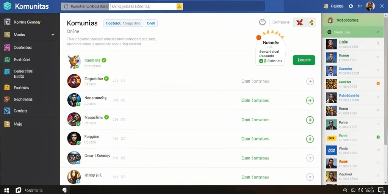
Task: Select the first blue outlined tab beside Komunitas title
Action: (x=123, y=23)
